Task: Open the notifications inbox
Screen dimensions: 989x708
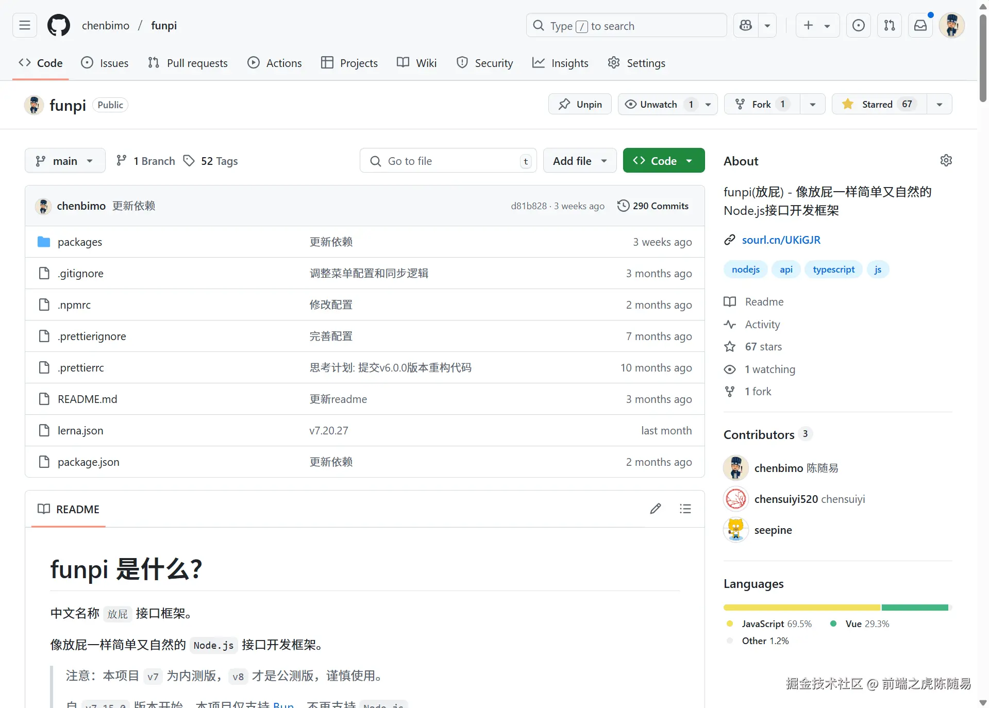Action: (920, 25)
